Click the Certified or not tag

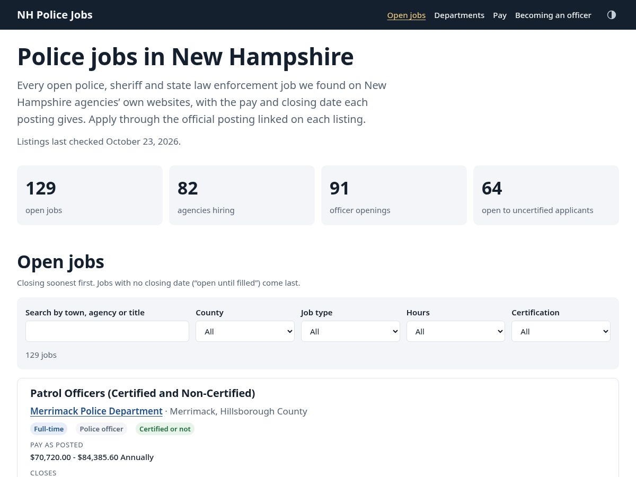coord(165,429)
